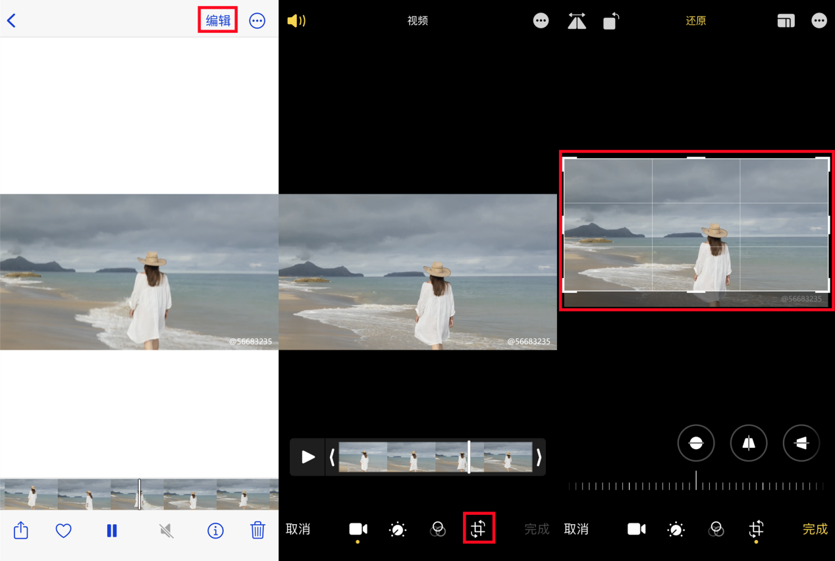The image size is (835, 561).
Task: Select the straighten adjustment circle
Action: 696,443
